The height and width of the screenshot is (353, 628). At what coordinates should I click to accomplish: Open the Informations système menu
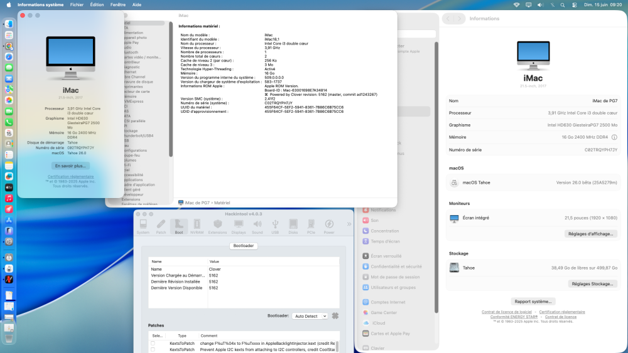40,5
